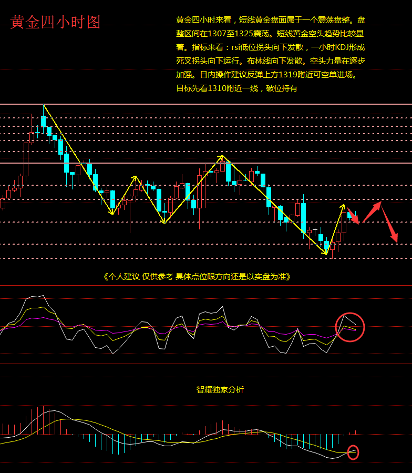The width and height of the screenshot is (412, 473).
Task: Click the red title '黄金四小时图'
Action: 55,22
